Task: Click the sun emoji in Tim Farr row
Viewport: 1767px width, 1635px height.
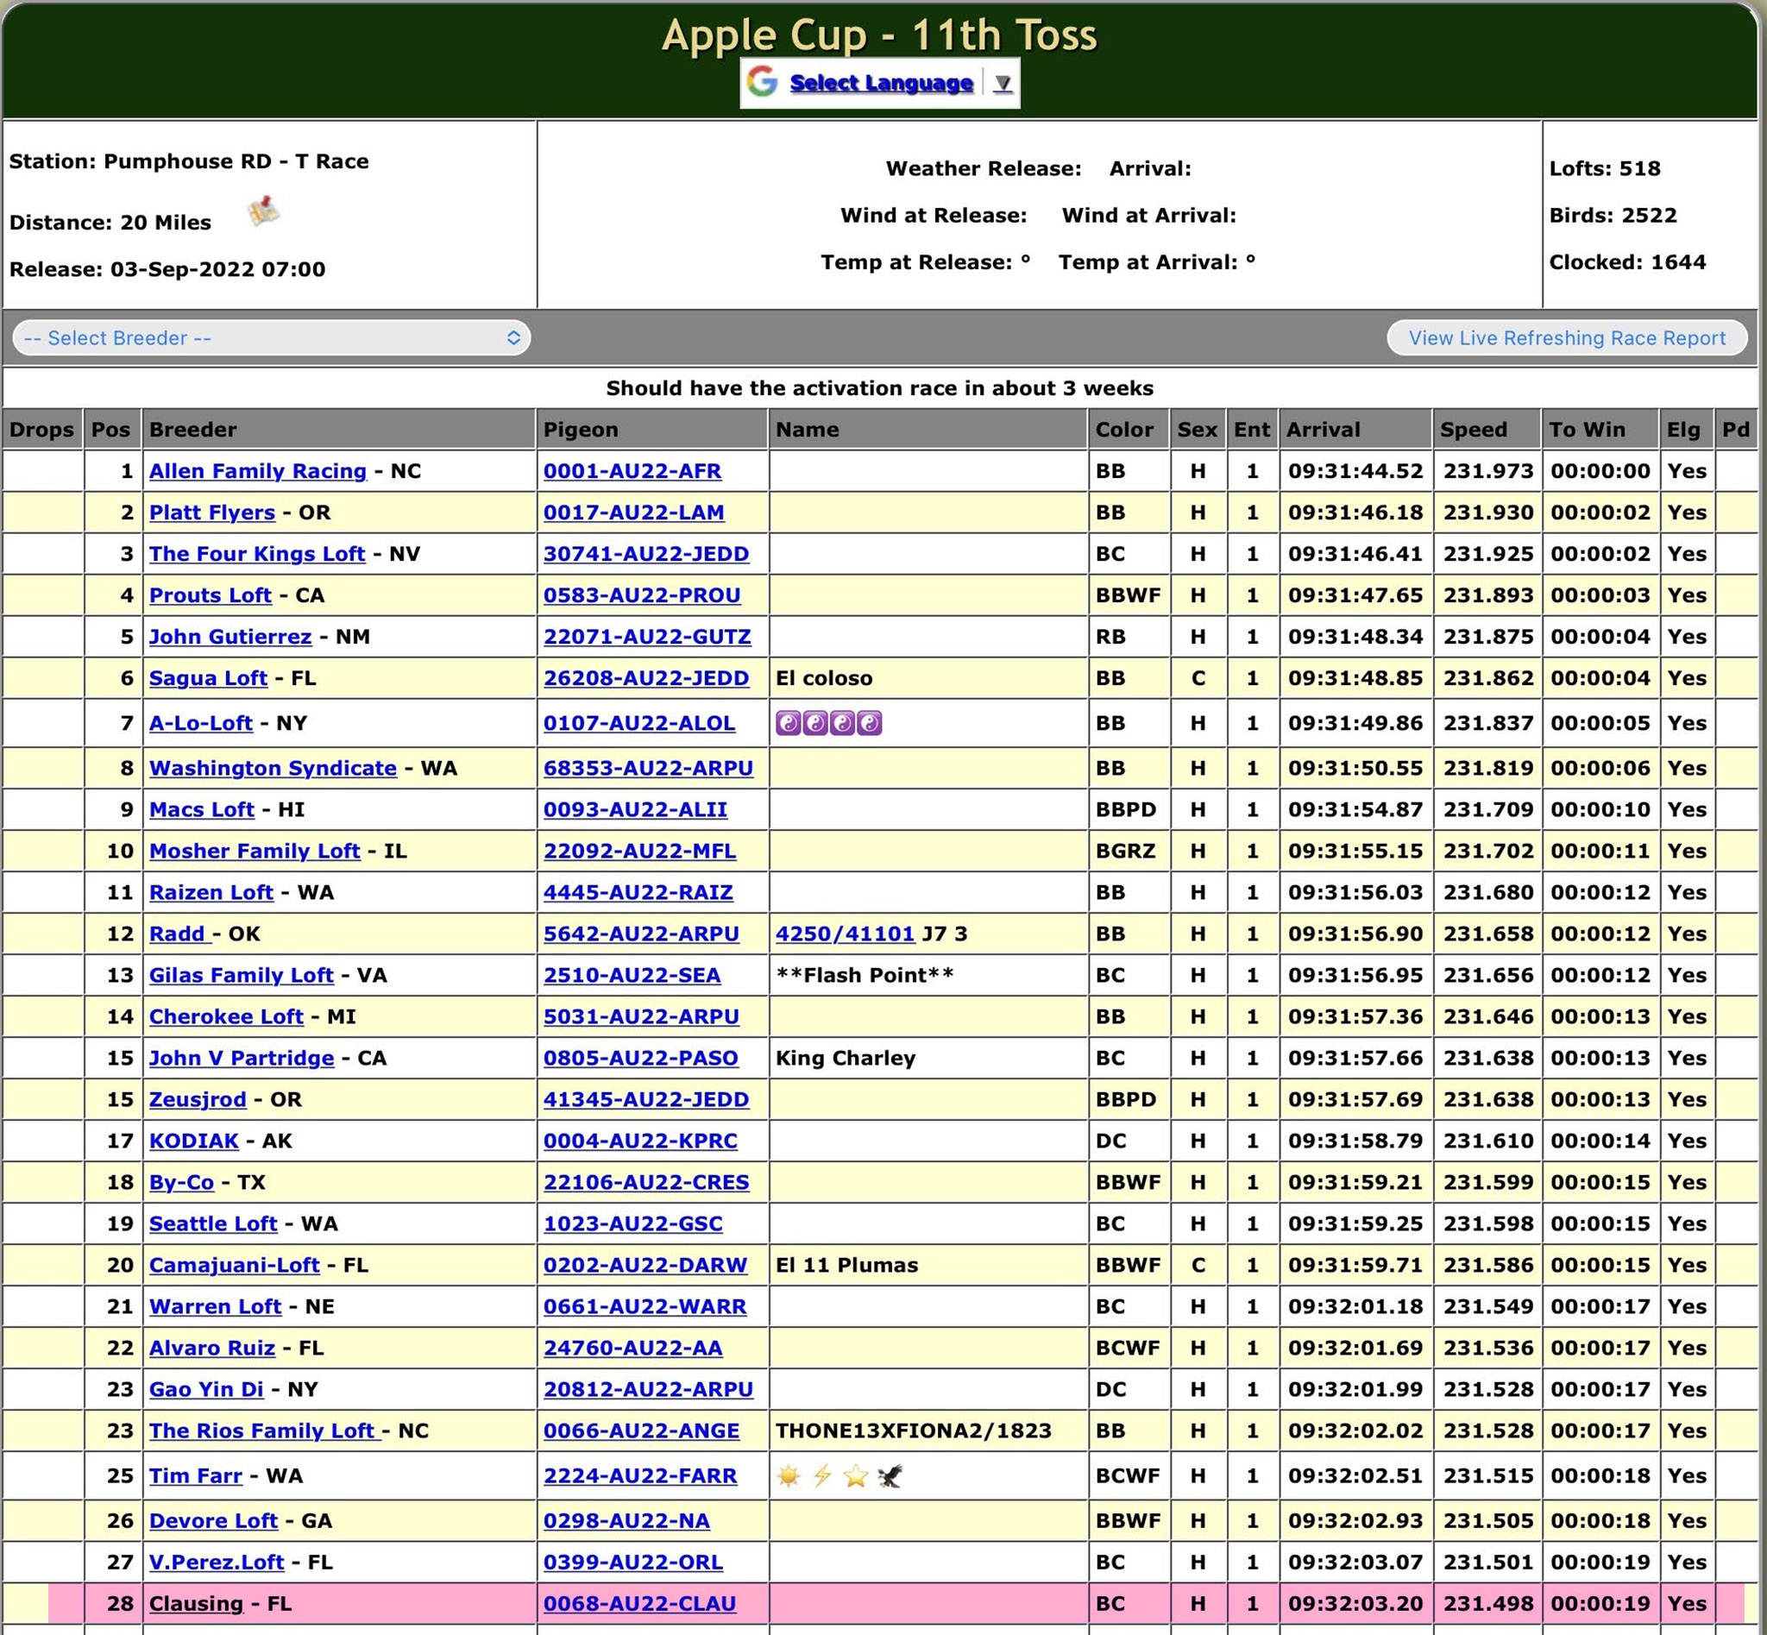Action: (x=789, y=1475)
